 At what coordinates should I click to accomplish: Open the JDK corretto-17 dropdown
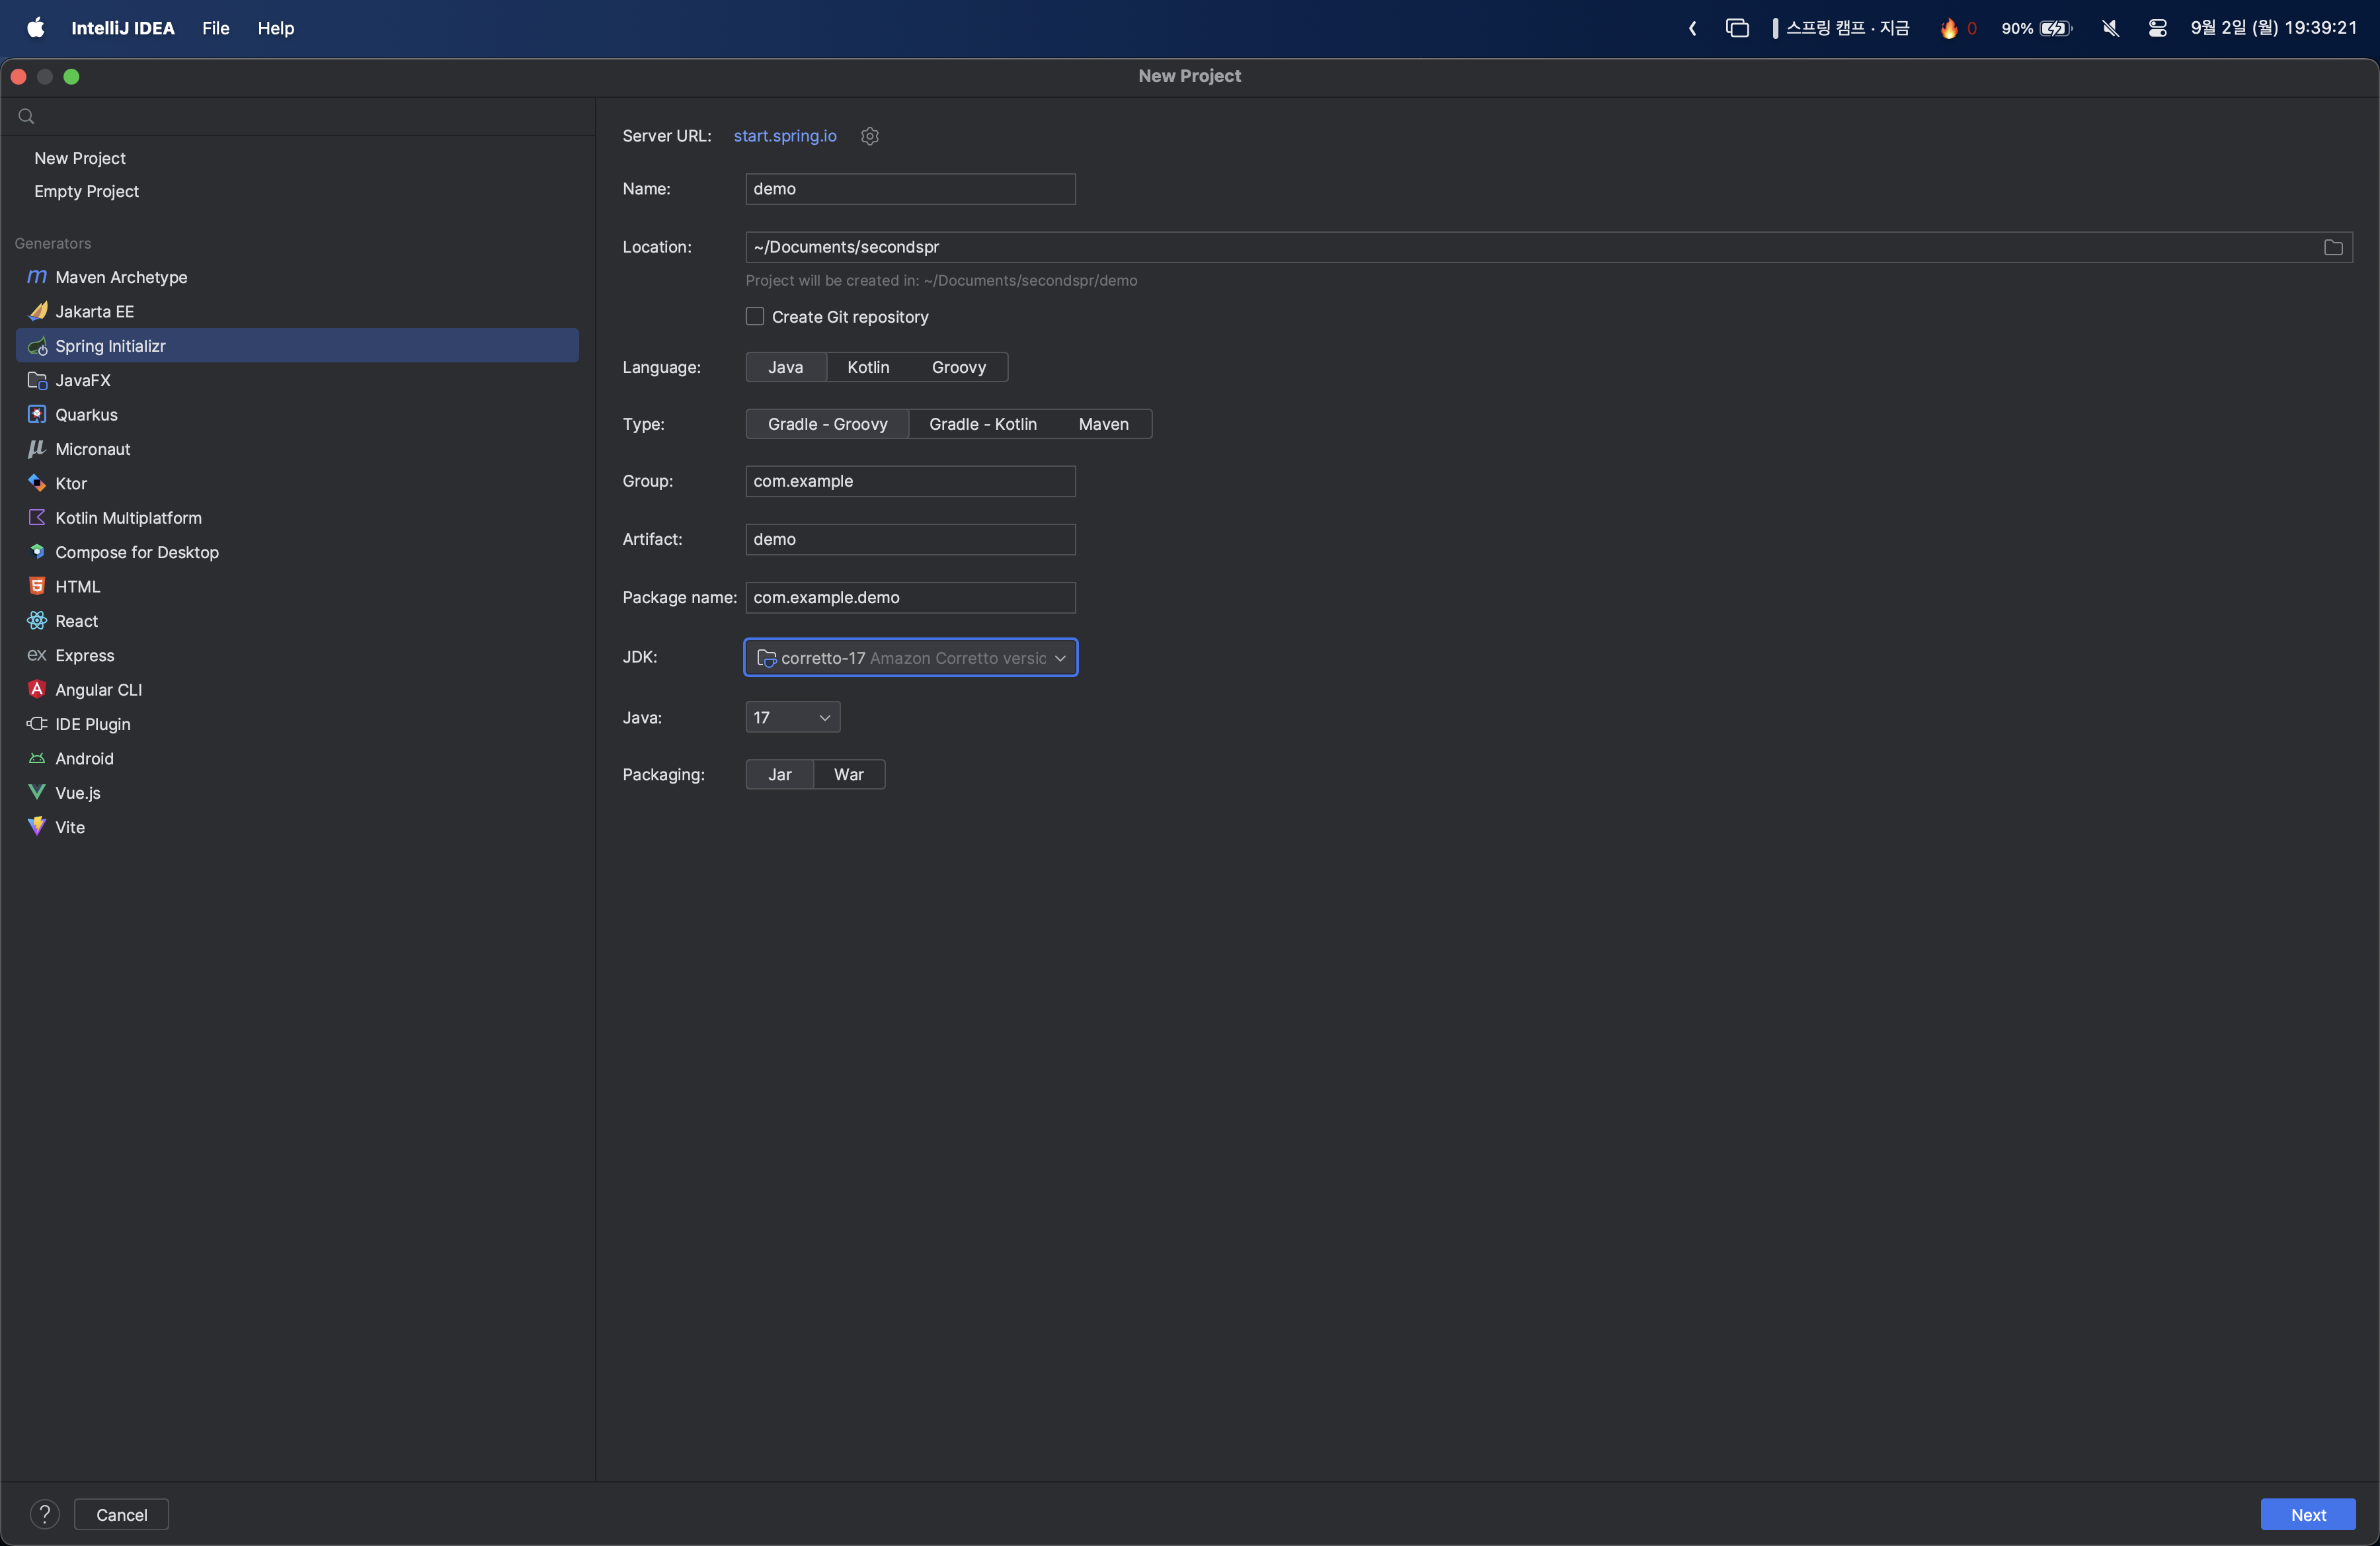pos(910,658)
